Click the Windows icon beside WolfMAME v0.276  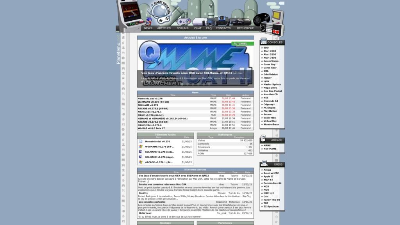point(141,147)
